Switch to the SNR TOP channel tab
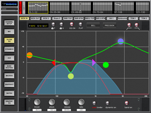 click(x=68, y=19)
